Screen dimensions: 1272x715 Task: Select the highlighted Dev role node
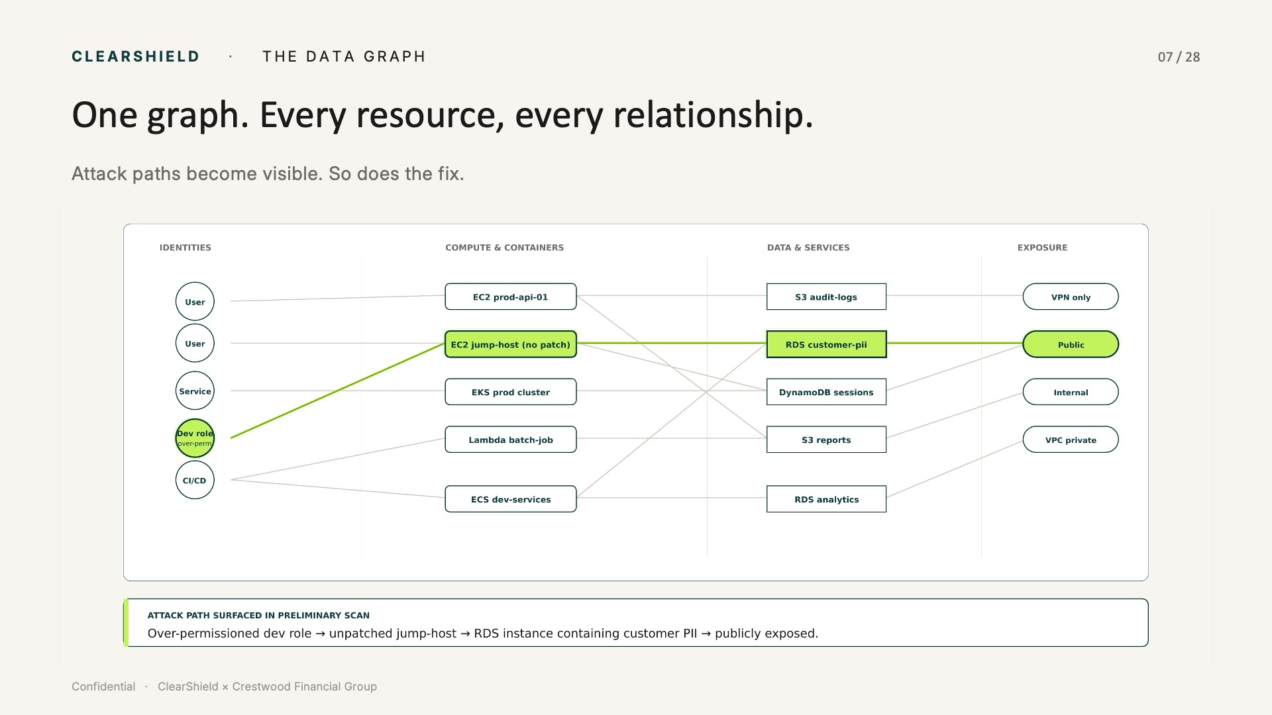coord(195,438)
